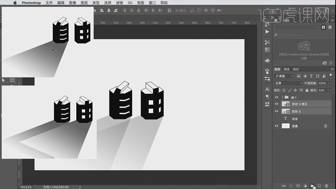The width and height of the screenshot is (336, 189).
Task: Open the 窗口 (Window) menu
Action: (152, 3)
